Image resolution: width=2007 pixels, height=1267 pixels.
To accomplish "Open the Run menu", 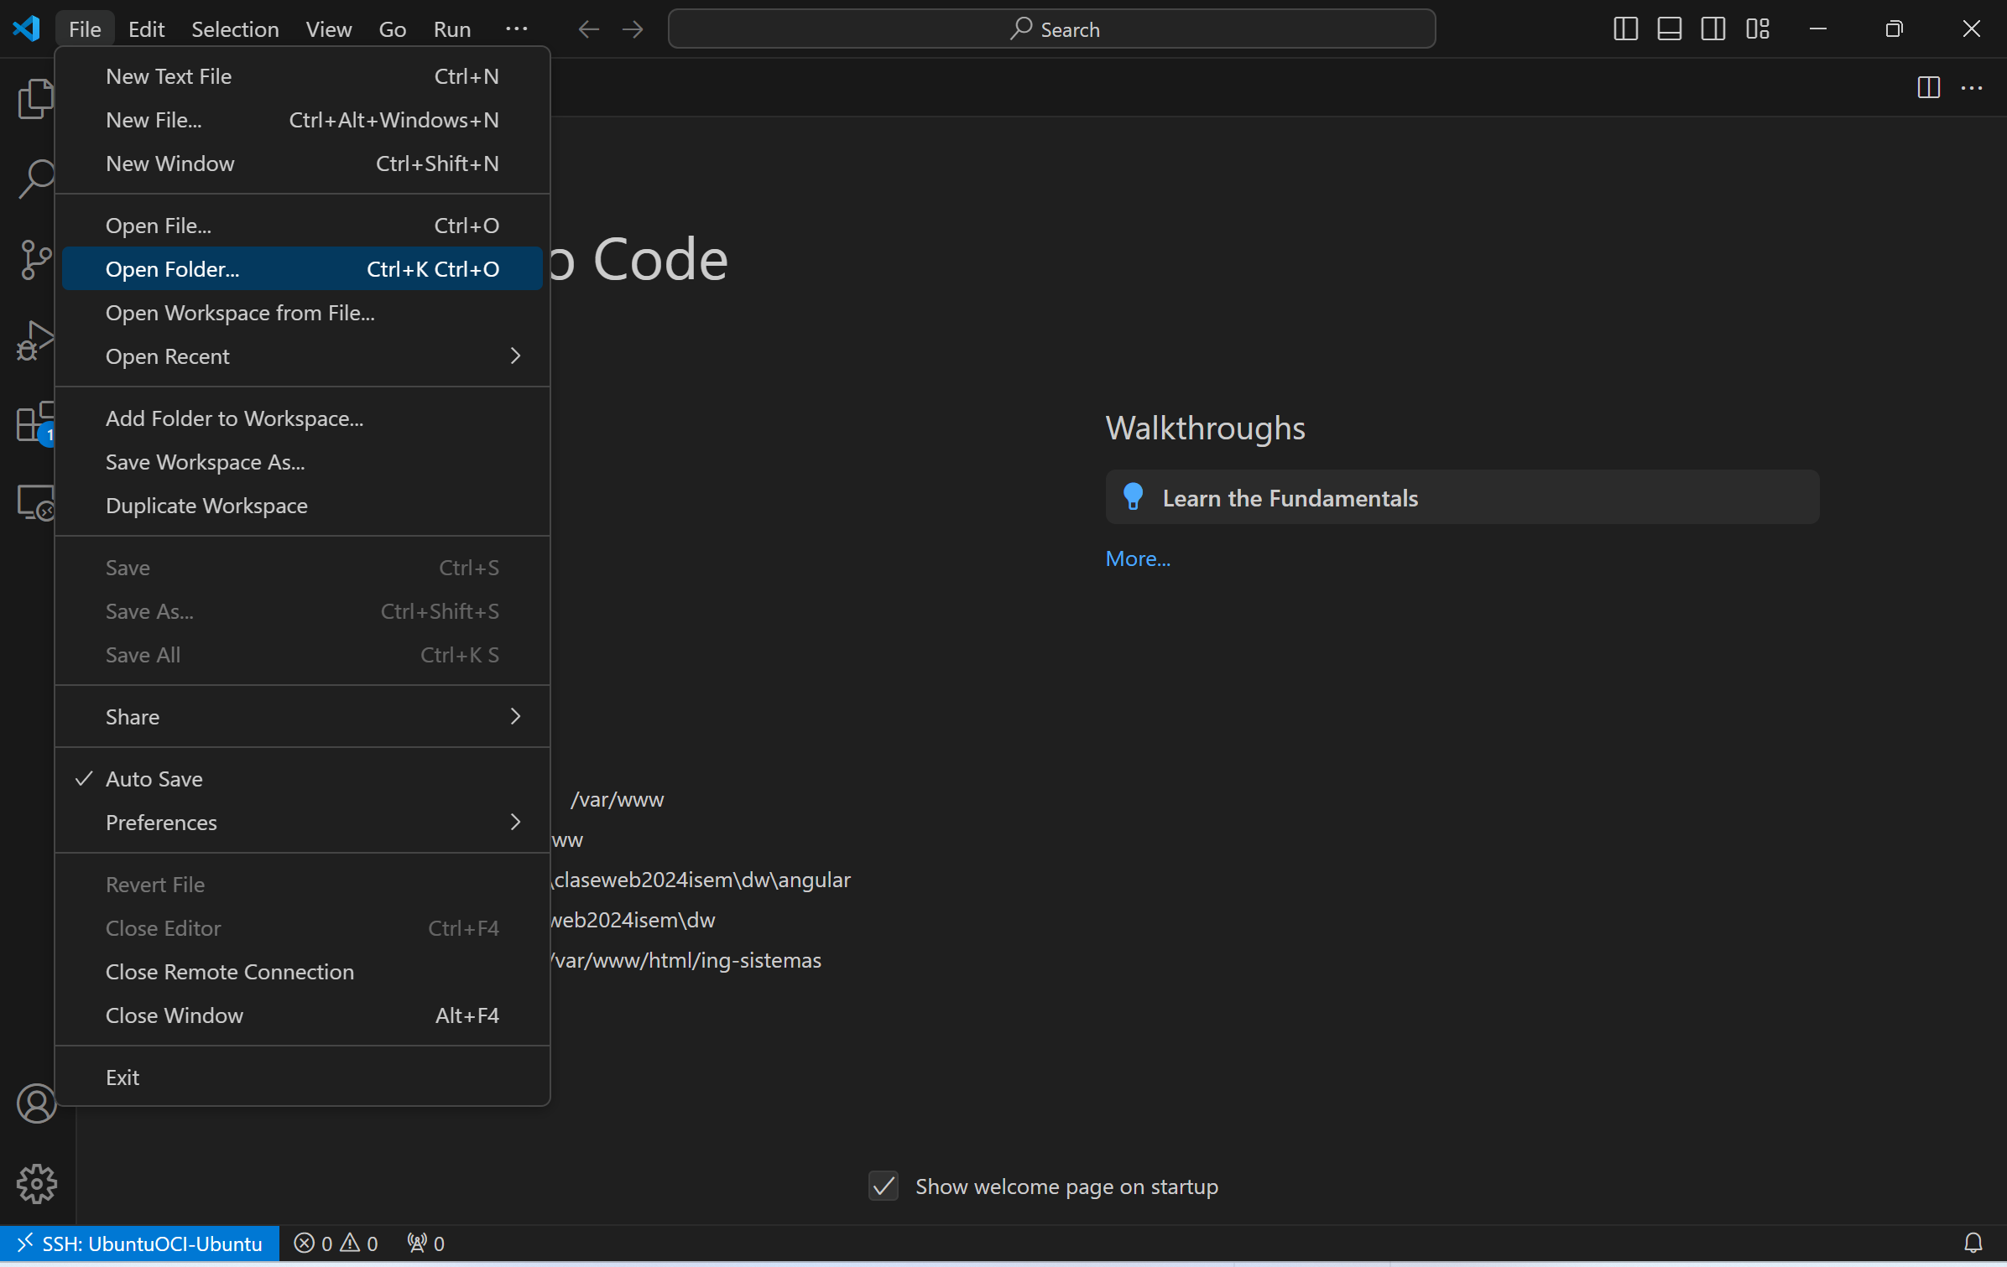I will 451,29.
